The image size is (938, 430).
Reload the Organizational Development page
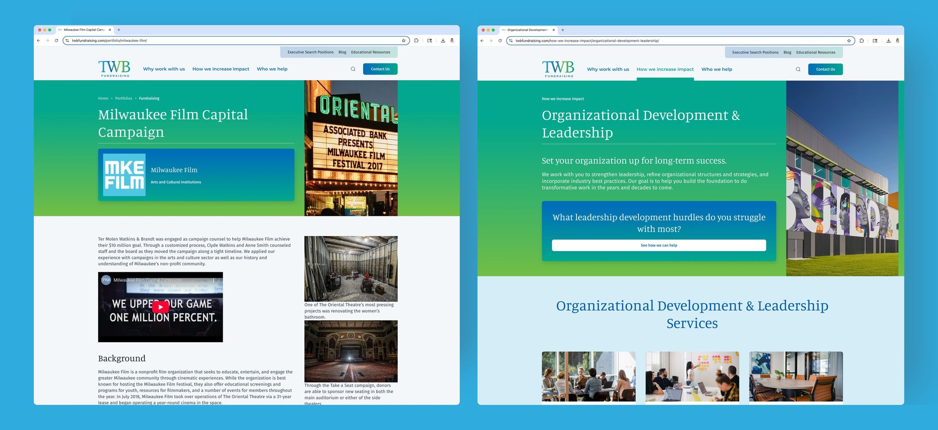(x=500, y=41)
